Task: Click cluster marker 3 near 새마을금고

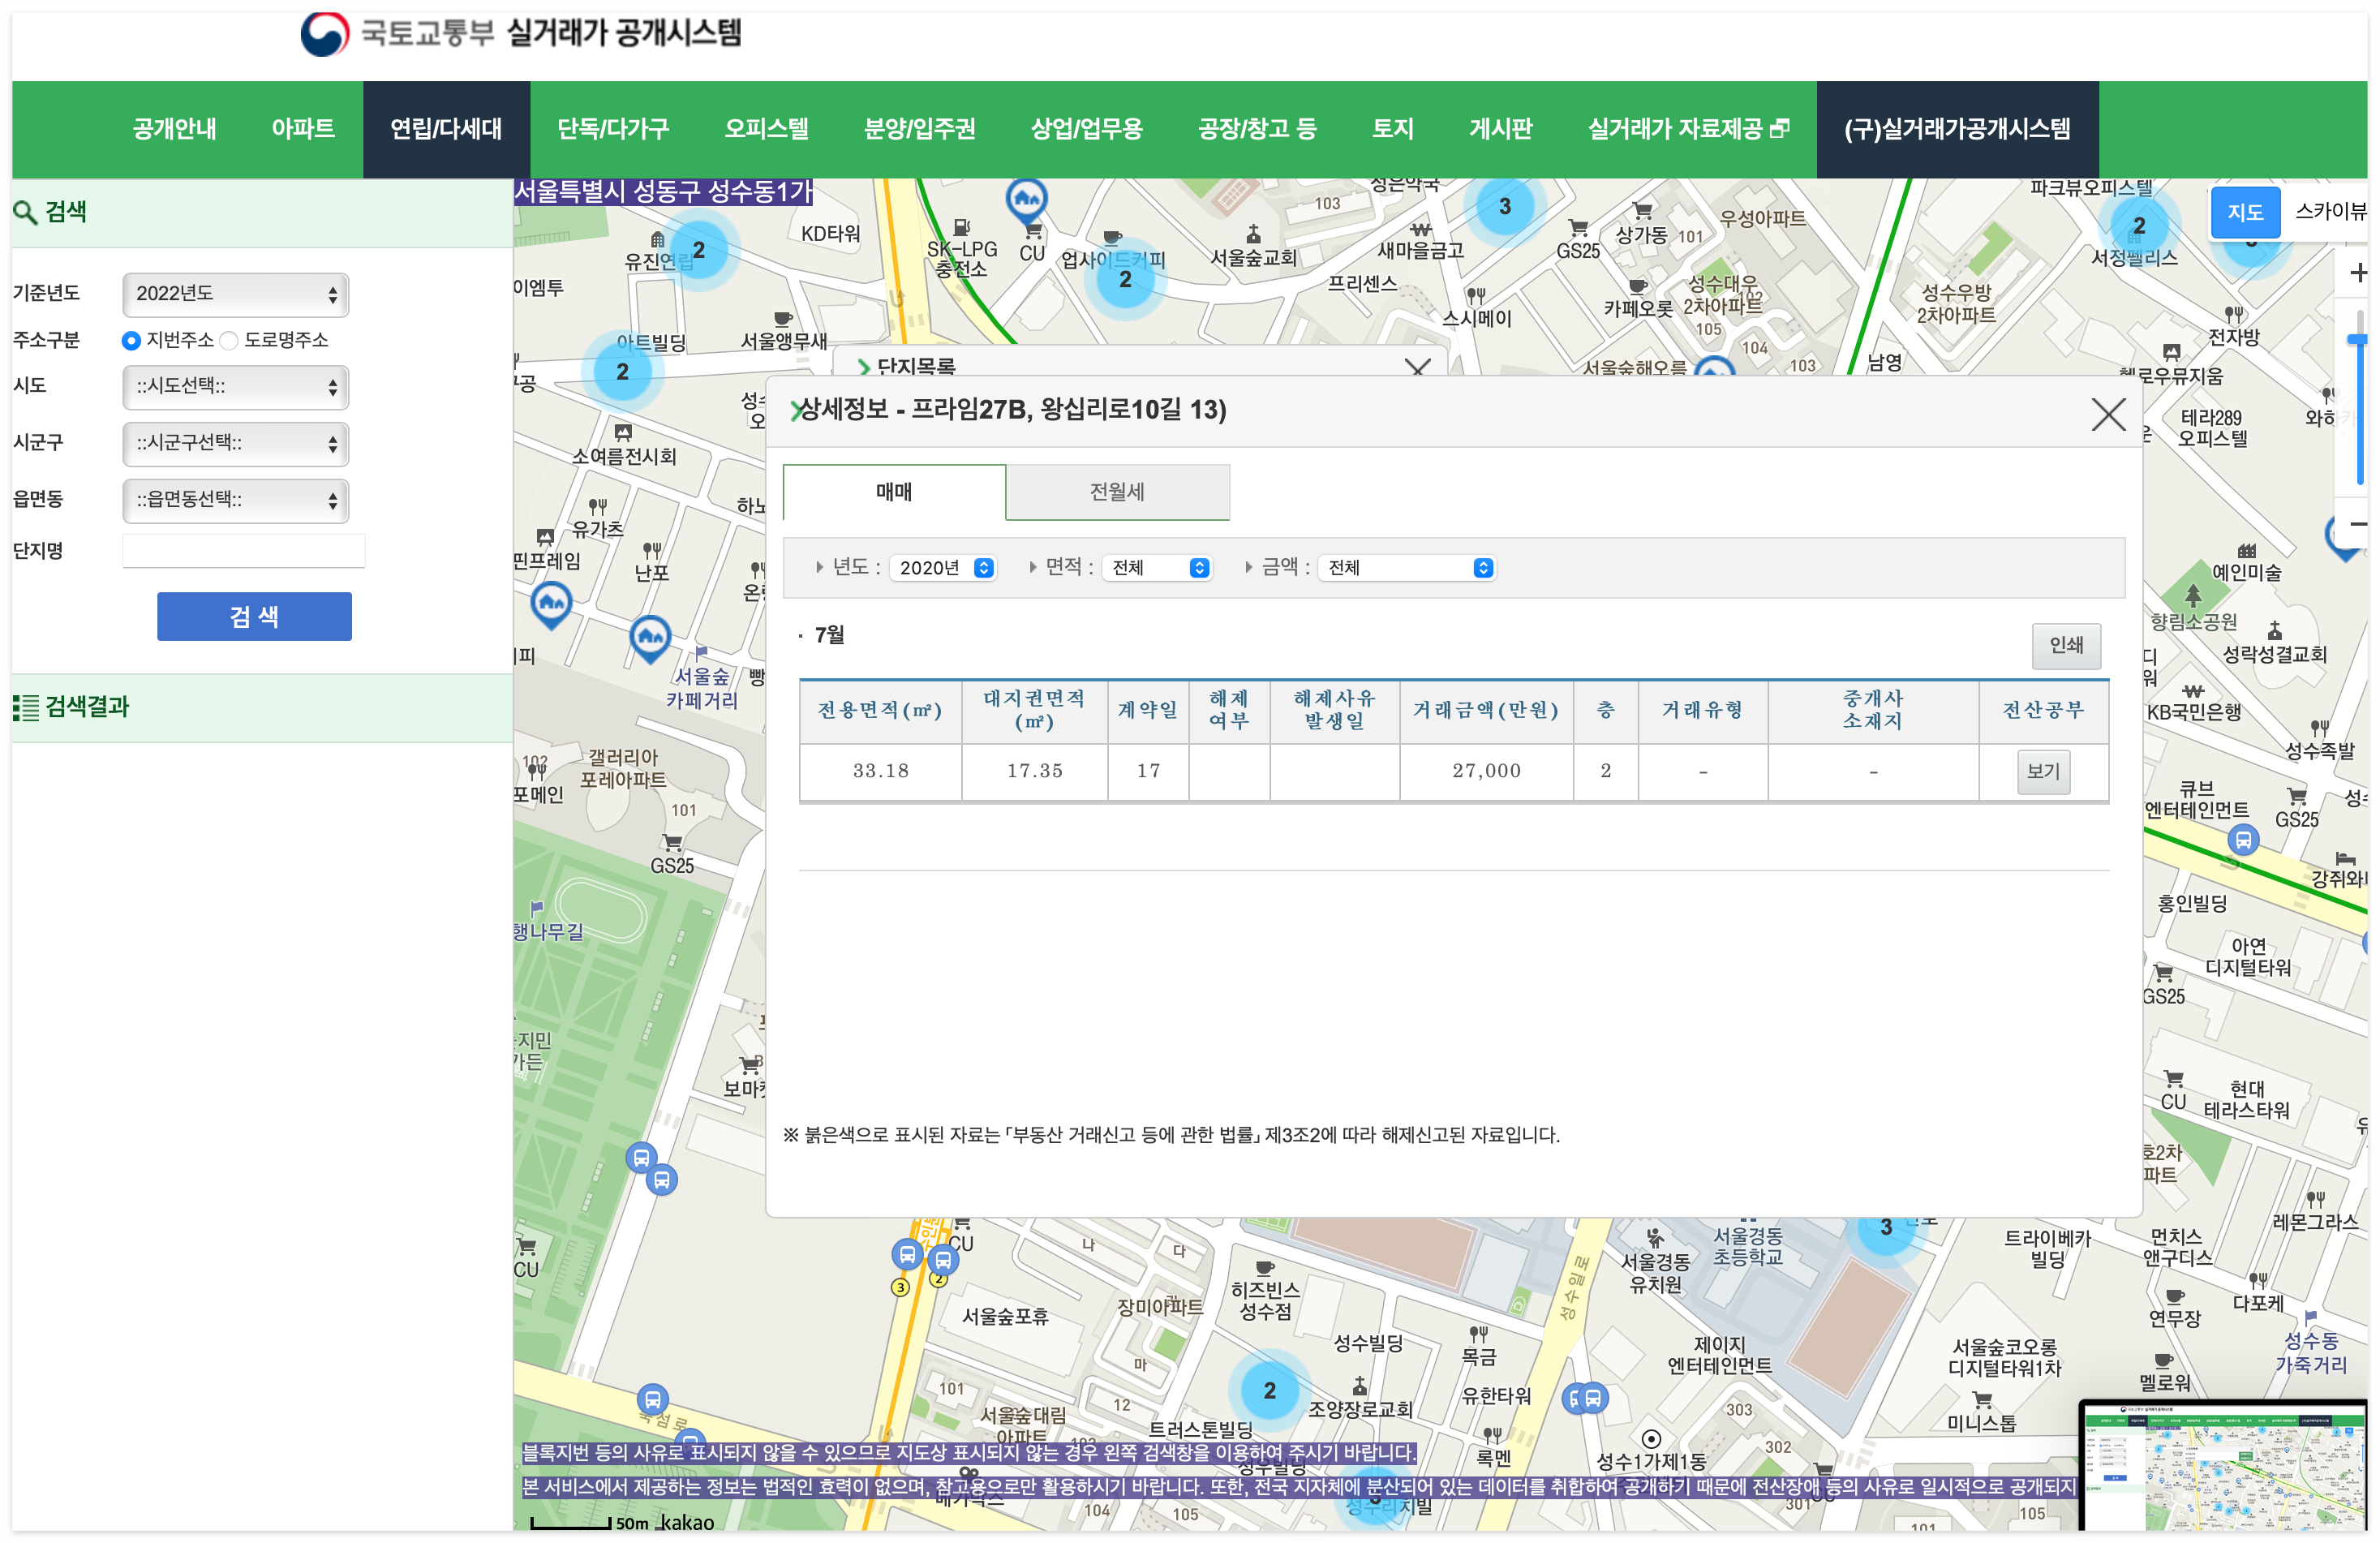Action: (1504, 206)
